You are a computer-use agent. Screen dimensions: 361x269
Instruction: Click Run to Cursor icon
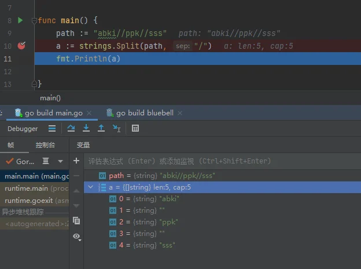pyautogui.click(x=116, y=128)
